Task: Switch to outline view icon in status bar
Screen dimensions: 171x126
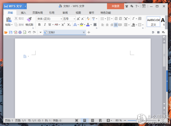Action: [x=93, y=120]
